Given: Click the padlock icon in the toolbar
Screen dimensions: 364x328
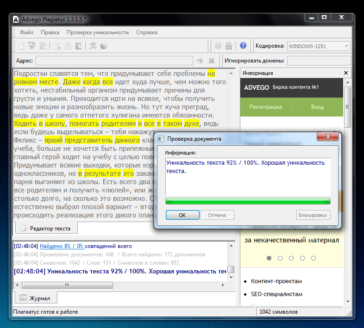Looking at the screenshot, I should 229,45.
